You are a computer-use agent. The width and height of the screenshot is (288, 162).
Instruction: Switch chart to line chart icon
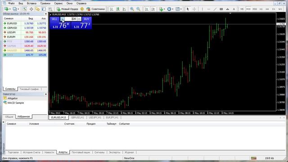[x=124, y=9]
